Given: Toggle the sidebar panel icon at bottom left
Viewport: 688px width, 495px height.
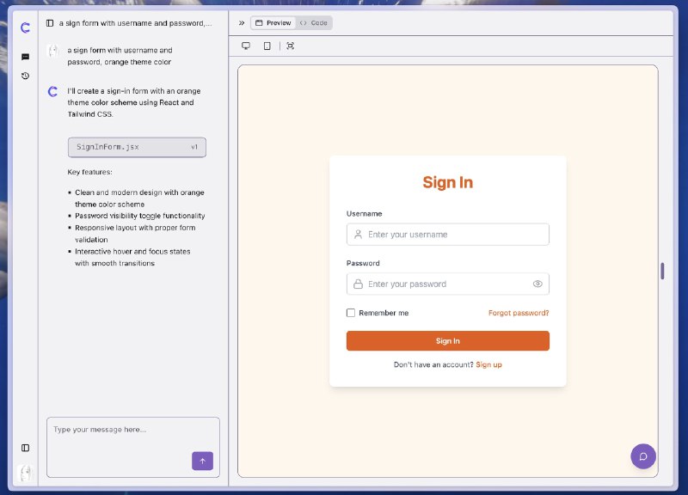Looking at the screenshot, I should coord(26,448).
